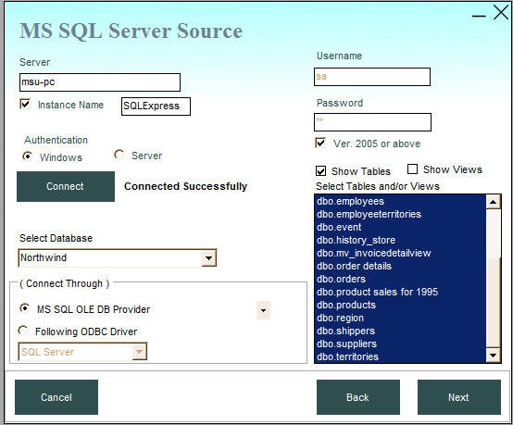Screen dimensions: 513x425
Task: Select dbo.region in the table list
Action: [x=400, y=318]
